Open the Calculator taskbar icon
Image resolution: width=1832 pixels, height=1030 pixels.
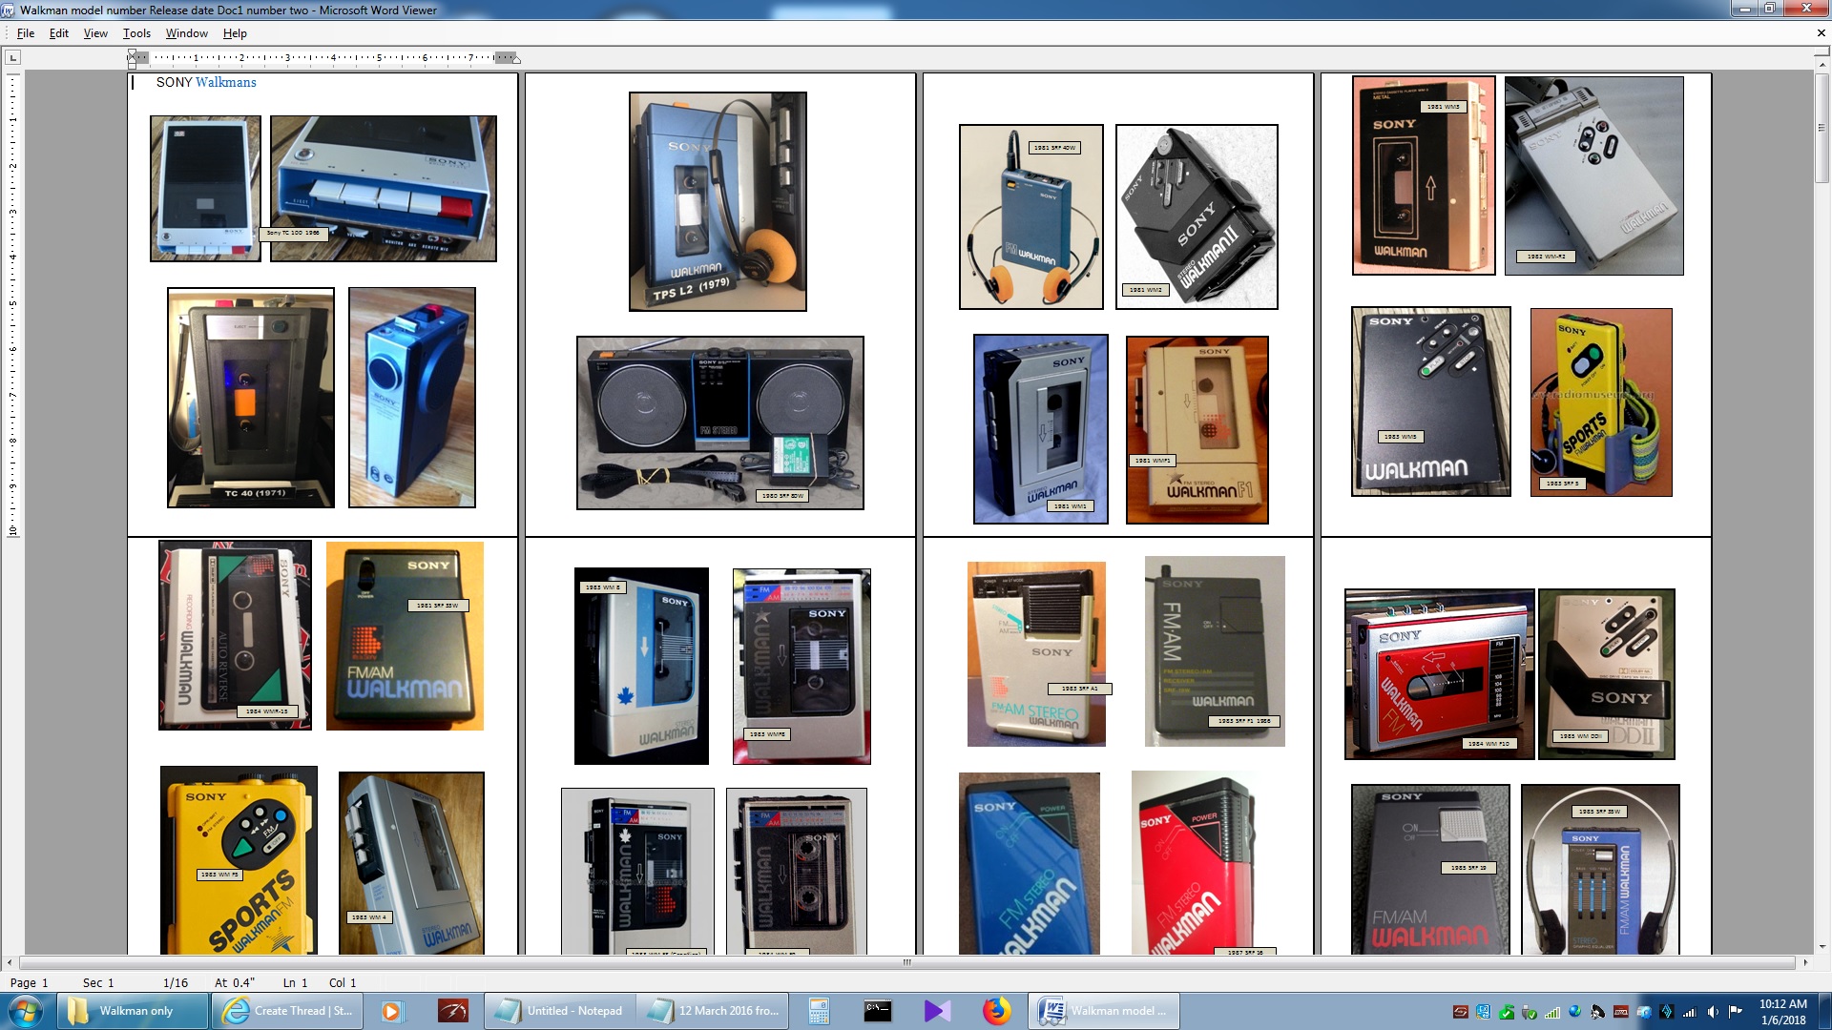coord(819,1011)
